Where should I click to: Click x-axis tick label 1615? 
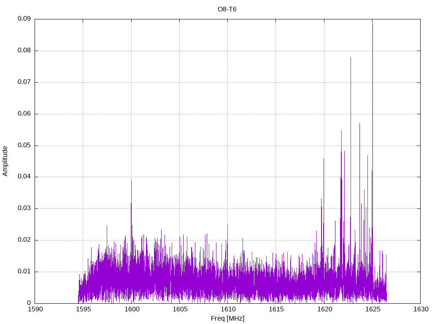pos(276,309)
